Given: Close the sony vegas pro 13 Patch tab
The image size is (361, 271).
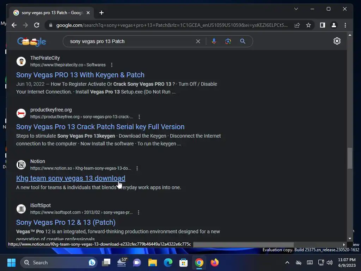Looking at the screenshot, I should point(88,13).
